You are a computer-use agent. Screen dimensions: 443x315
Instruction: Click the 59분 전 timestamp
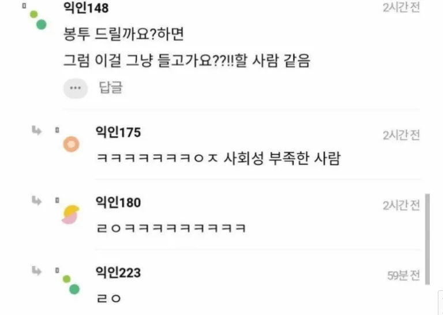[x=403, y=275]
